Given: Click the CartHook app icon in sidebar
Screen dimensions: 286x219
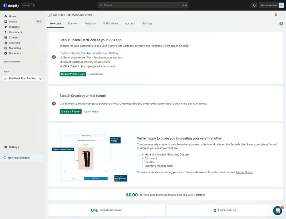Looking at the screenshot, I should pyautogui.click(x=6, y=78).
